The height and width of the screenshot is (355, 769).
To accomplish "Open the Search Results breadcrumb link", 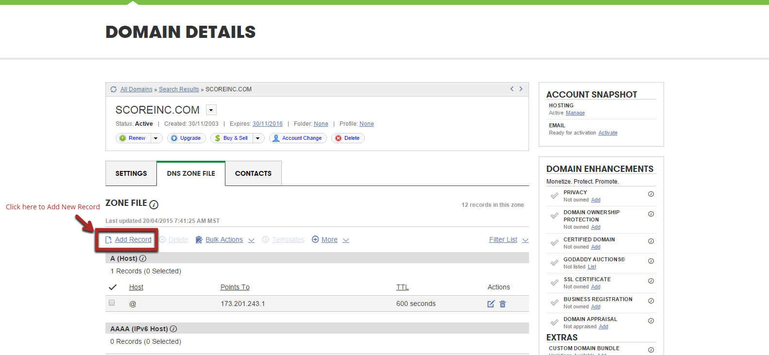I will click(179, 89).
